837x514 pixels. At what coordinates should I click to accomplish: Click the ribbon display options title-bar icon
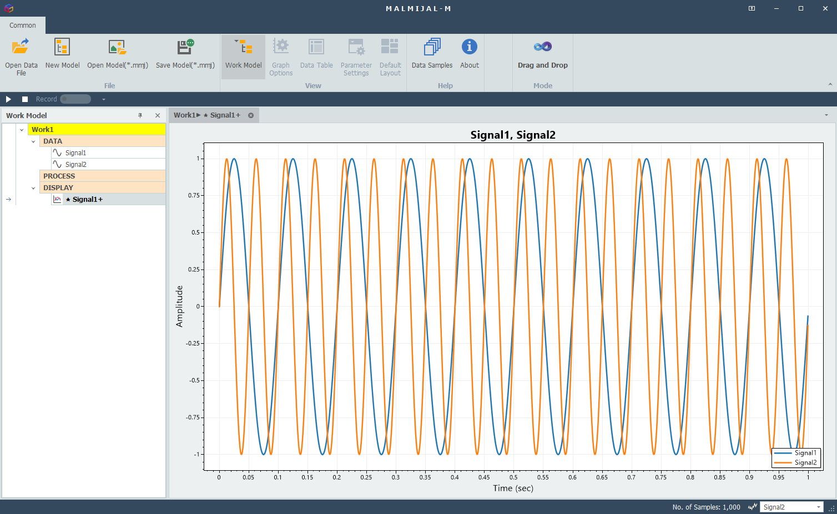coord(752,8)
